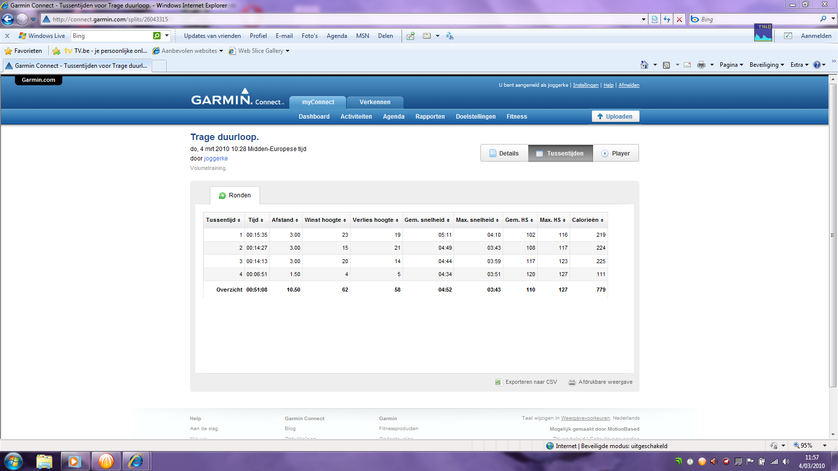The height and width of the screenshot is (471, 838).
Task: Click the Stop loading red X icon
Action: [679, 19]
